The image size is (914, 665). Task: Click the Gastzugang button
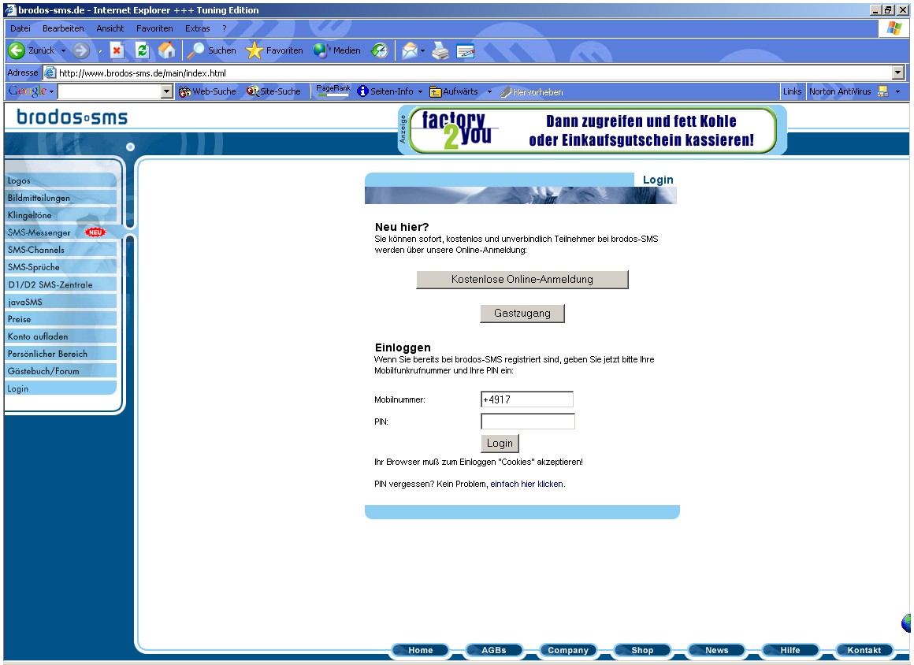click(522, 314)
